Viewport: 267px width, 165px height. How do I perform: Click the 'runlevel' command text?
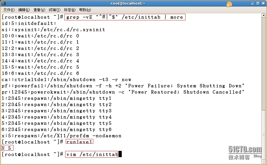[x=79, y=142]
